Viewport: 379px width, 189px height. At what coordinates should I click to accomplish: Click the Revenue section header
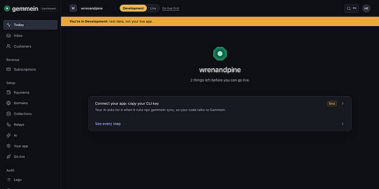[x=13, y=60]
